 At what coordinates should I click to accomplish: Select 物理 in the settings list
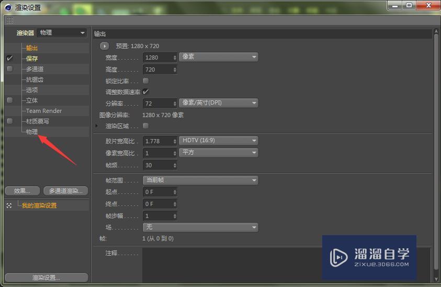tap(32, 132)
